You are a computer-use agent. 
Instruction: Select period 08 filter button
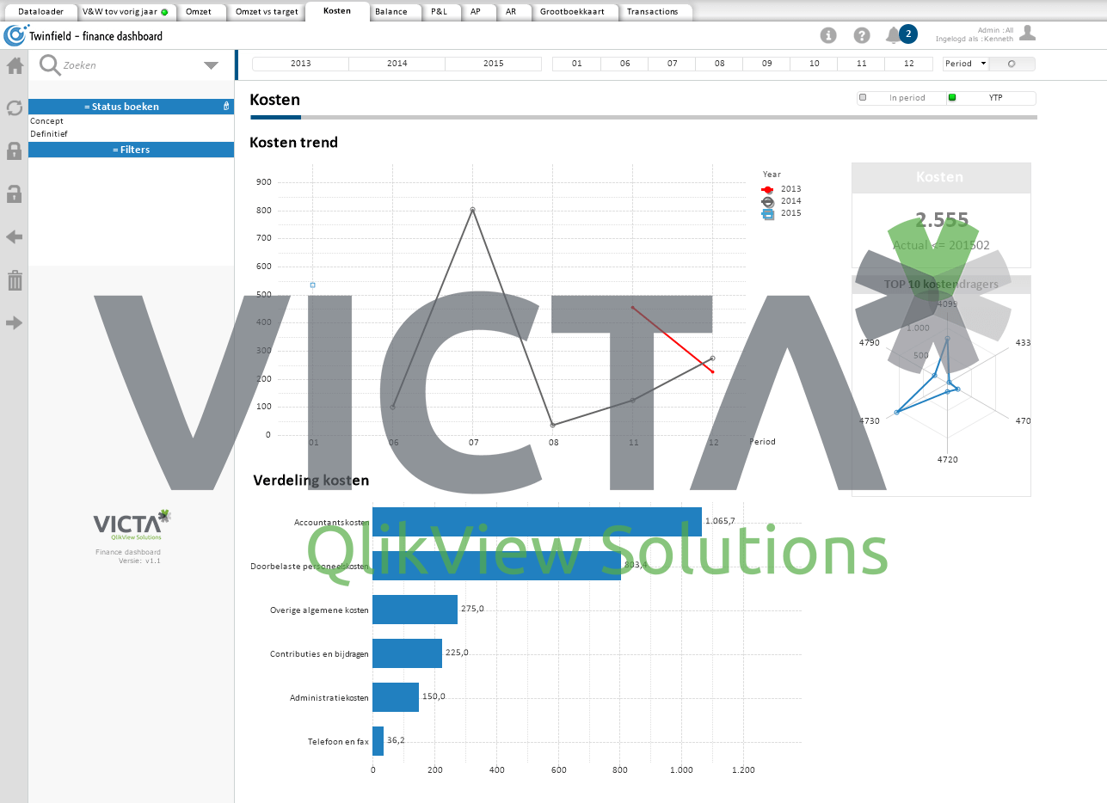719,64
